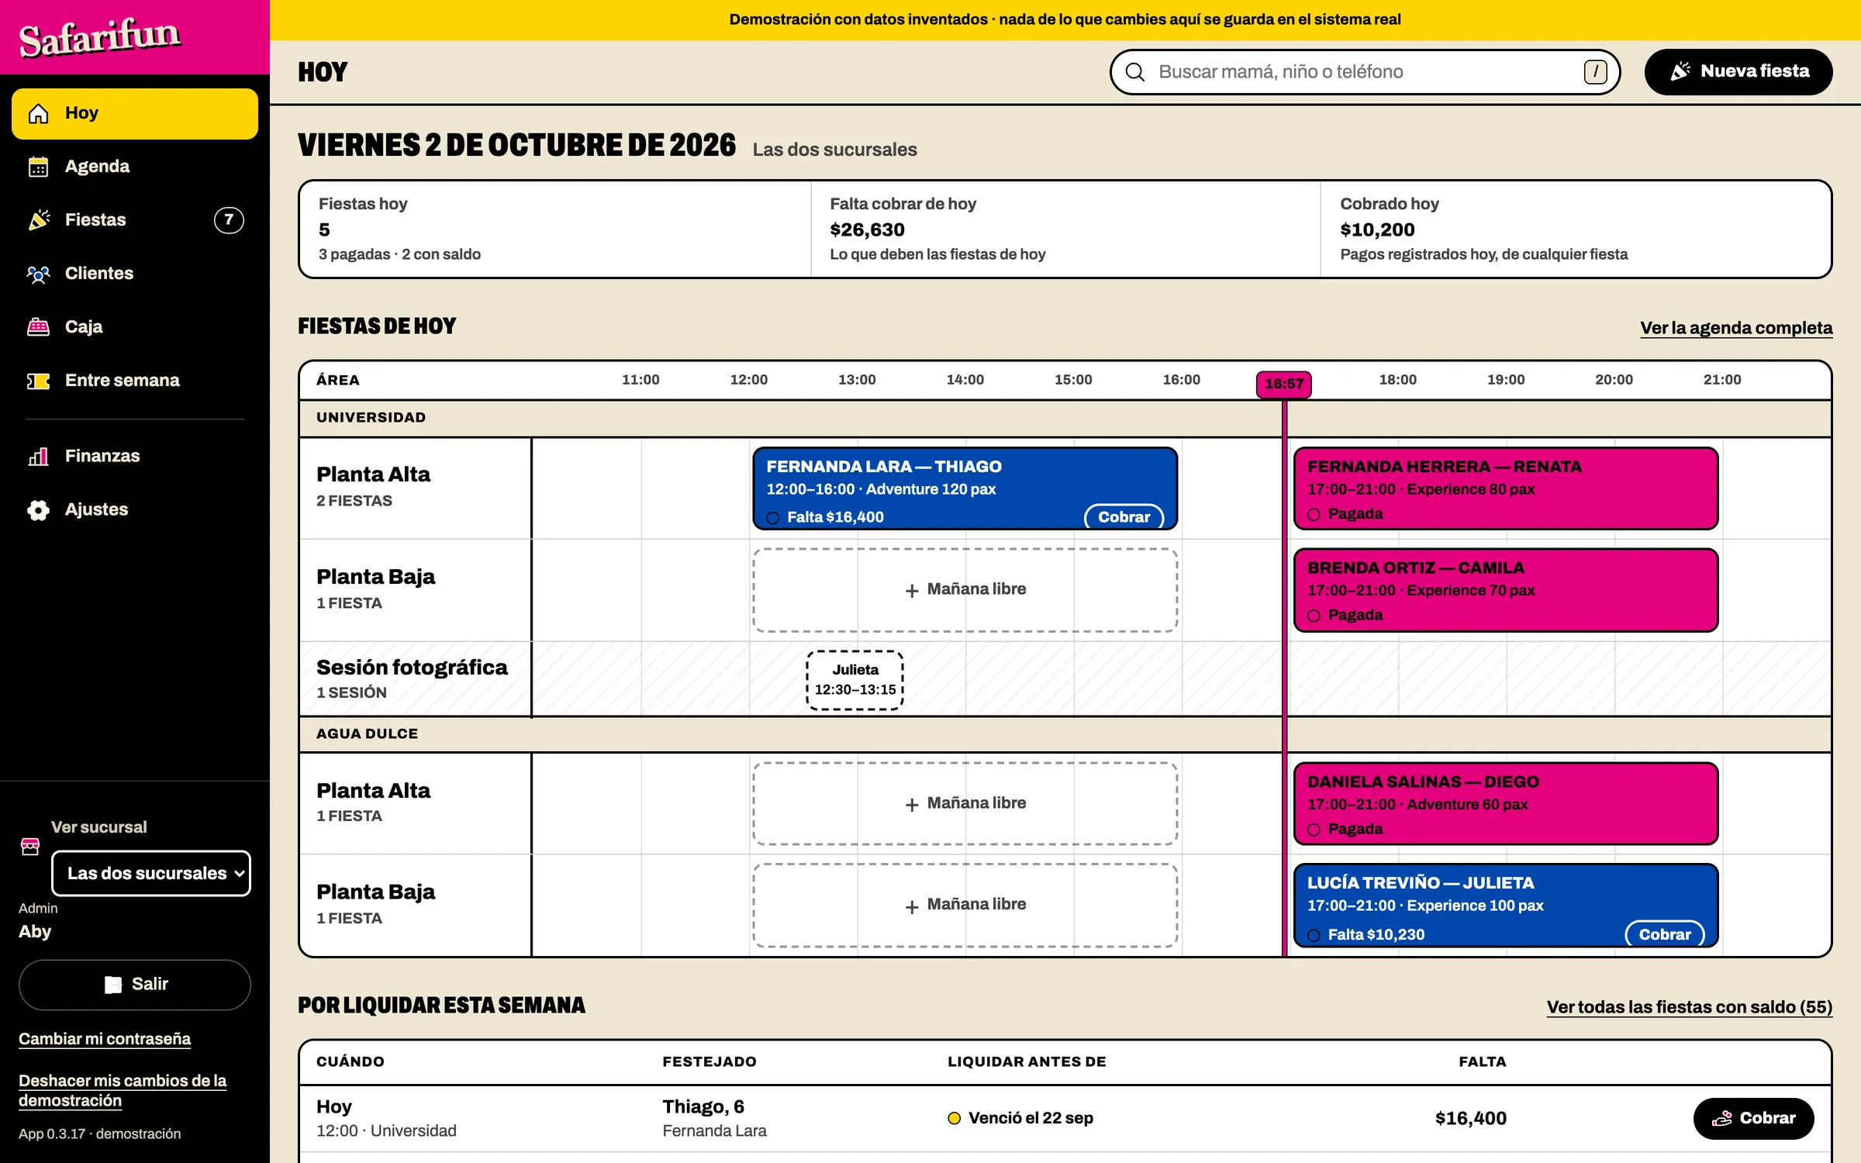Open the Fernanda Herrera — Renata party card
This screenshot has height=1163, width=1861.
coord(1506,488)
